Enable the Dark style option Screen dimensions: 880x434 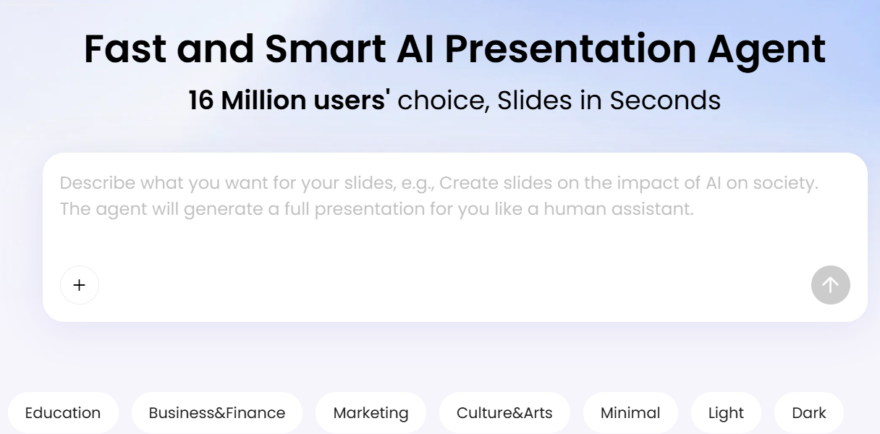coord(809,413)
